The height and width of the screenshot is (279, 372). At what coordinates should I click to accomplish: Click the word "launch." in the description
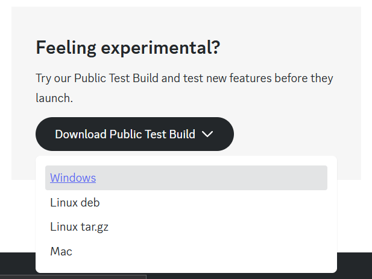click(x=54, y=98)
